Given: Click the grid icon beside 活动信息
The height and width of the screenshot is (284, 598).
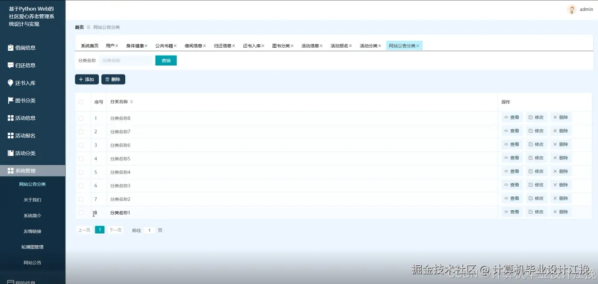Looking at the screenshot, I should tap(10, 118).
